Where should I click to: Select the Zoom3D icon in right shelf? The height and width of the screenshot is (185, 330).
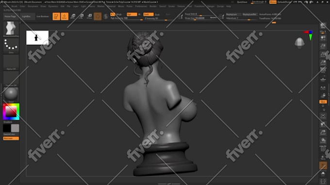pos(323,132)
